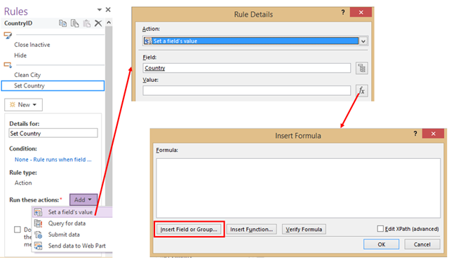Open Rules pane options dropdown arrow

[100, 10]
